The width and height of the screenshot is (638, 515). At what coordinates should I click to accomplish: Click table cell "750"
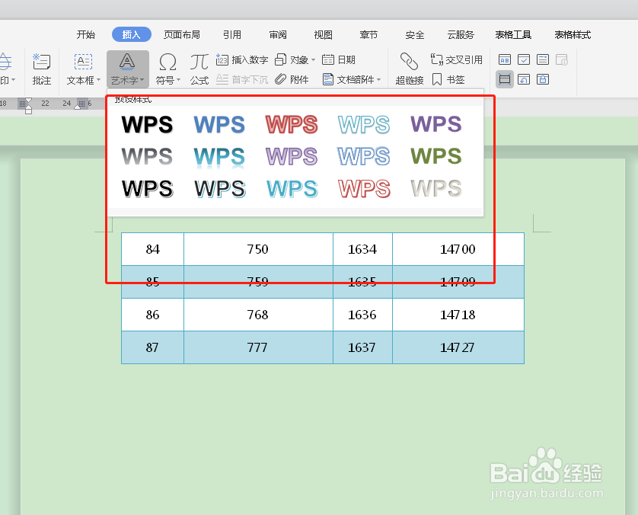click(x=258, y=249)
